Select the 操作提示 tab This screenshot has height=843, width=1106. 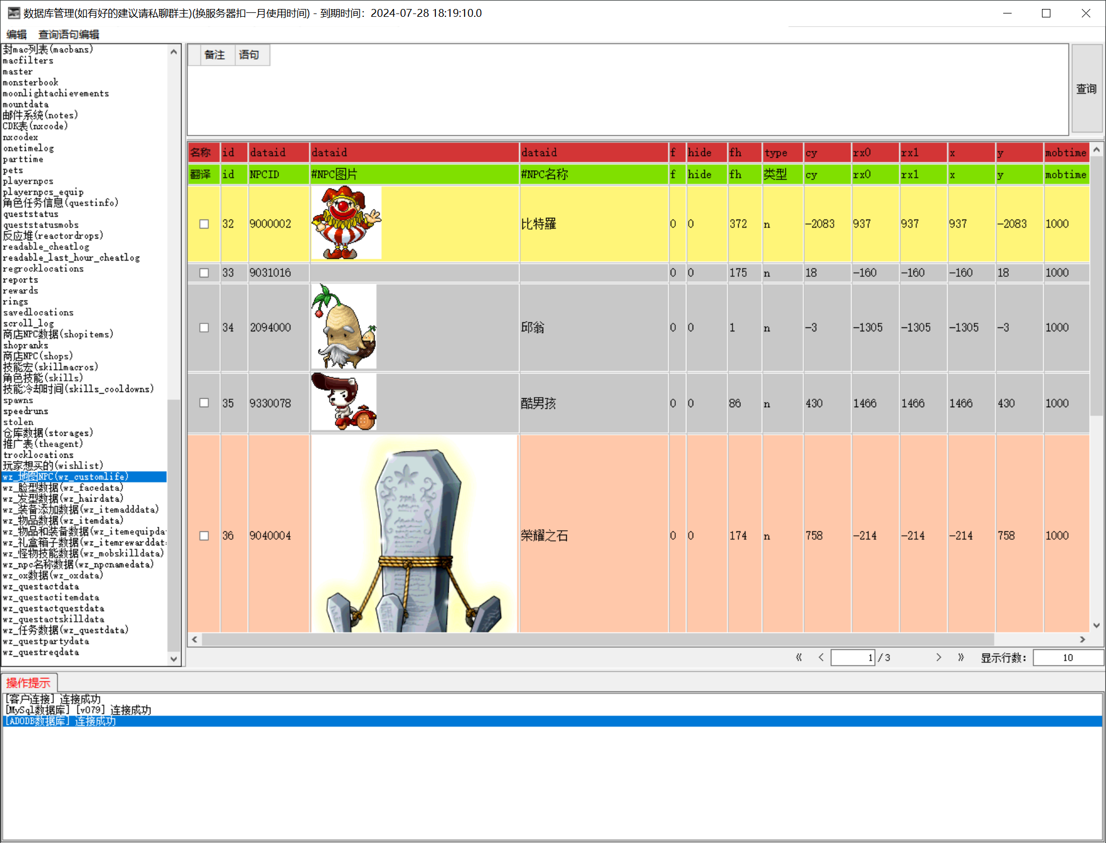(x=29, y=683)
